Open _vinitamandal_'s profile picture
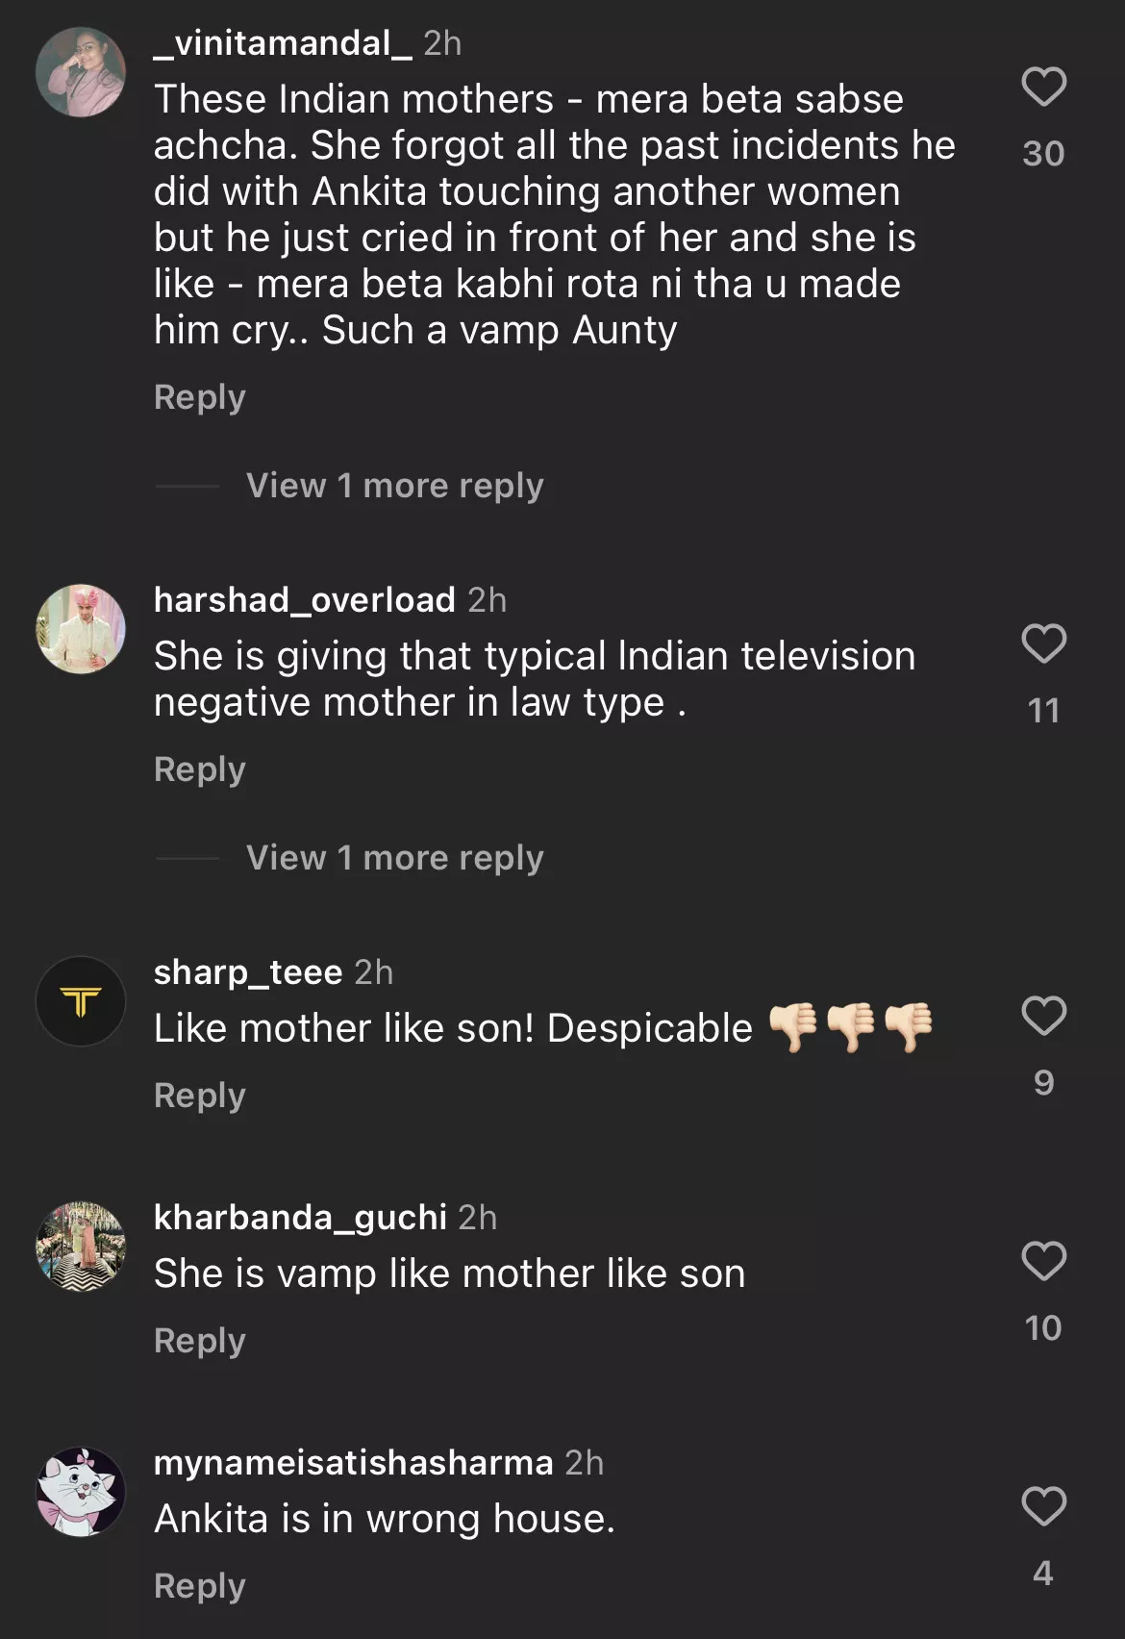This screenshot has width=1125, height=1639. (x=81, y=72)
